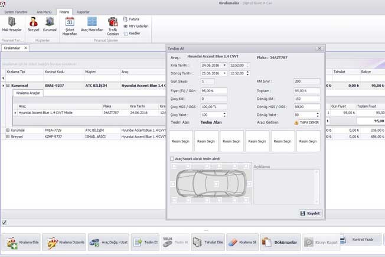
Task: Sort by Bakiye column header
Action: pos(372,71)
